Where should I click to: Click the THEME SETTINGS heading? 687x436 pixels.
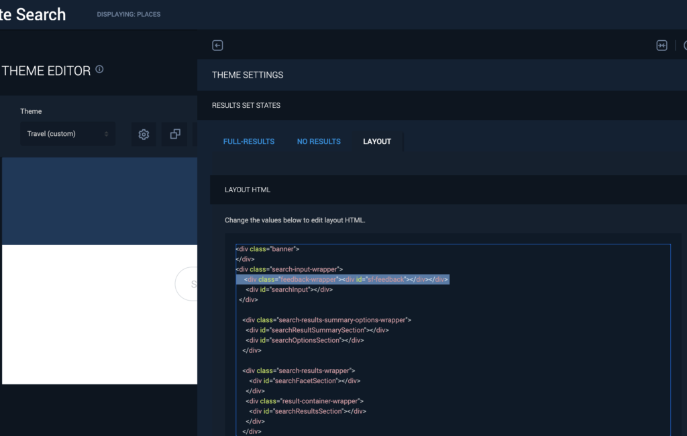[x=248, y=75]
